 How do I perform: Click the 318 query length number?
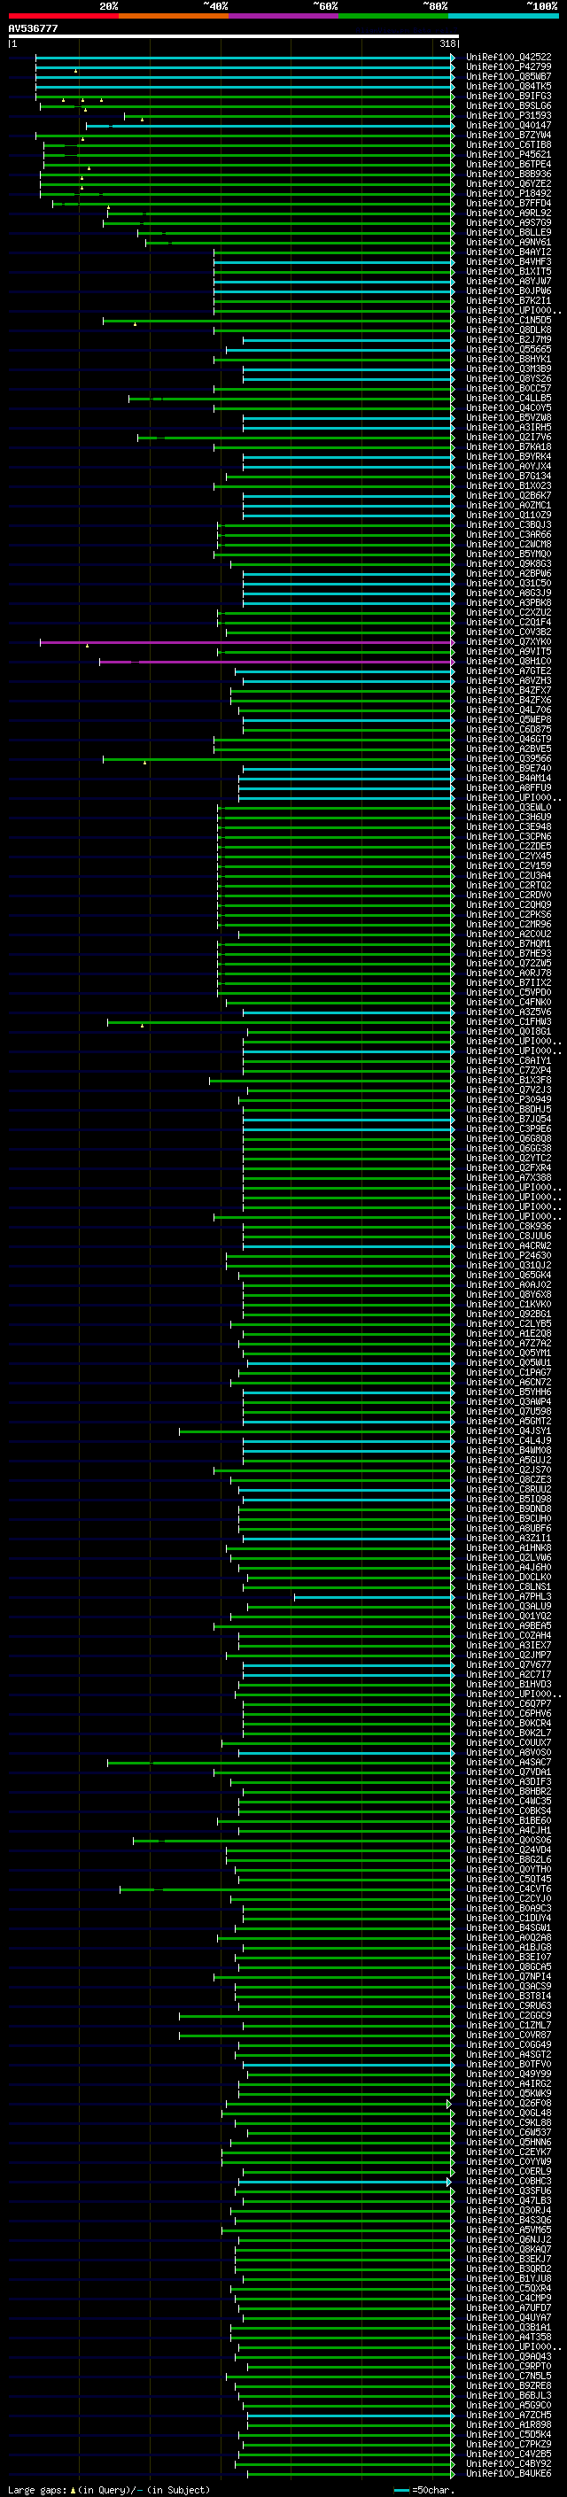447,43
